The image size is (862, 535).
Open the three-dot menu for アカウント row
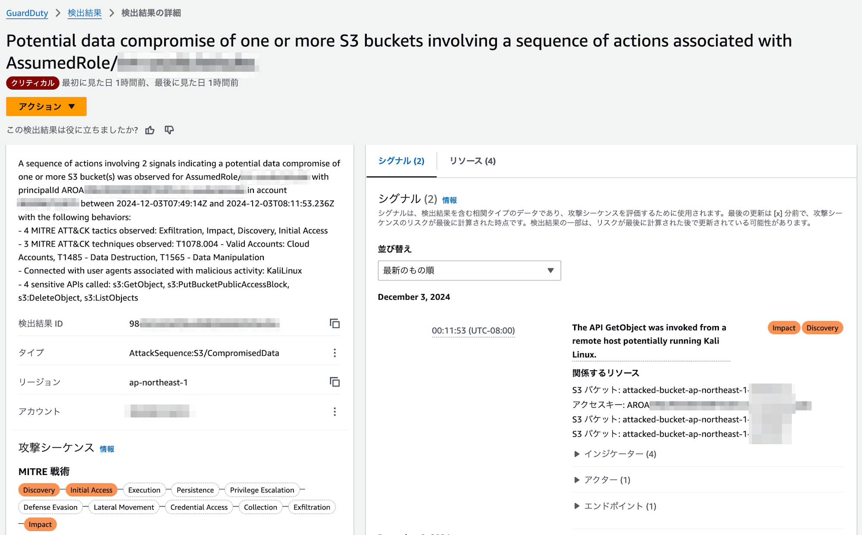334,412
